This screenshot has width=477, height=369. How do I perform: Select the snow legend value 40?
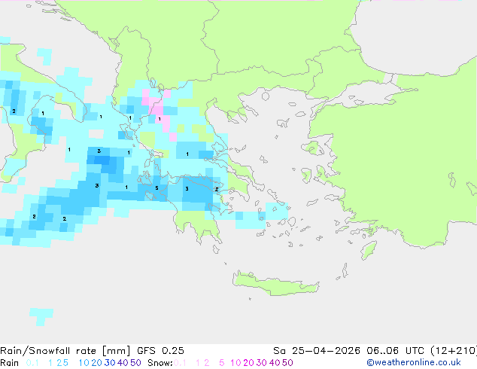click(x=275, y=363)
